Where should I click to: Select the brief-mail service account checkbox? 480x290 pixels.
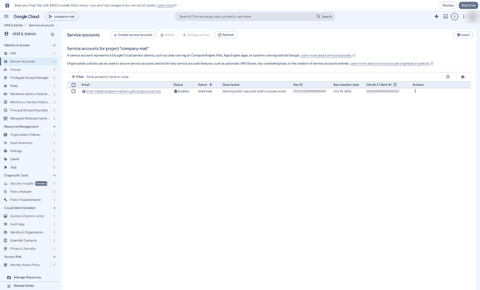73,91
